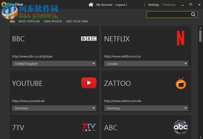Click the Netflix N logo
Screen dimensions: 203x139
point(181,38)
